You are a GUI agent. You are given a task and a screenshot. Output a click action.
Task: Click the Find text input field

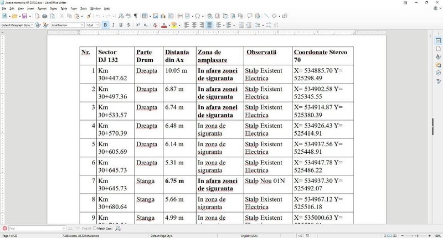click(x=32, y=228)
